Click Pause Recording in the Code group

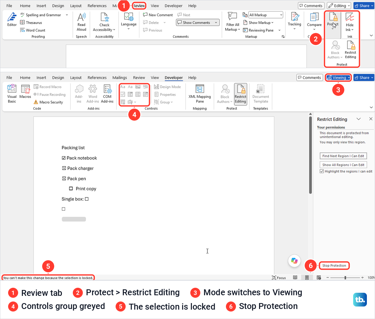pyautogui.click(x=49, y=94)
